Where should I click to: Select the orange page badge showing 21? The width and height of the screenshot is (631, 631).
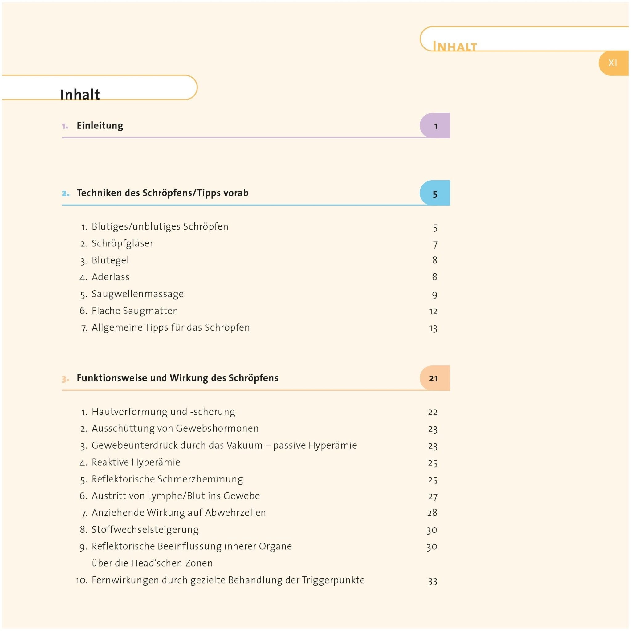pos(434,378)
